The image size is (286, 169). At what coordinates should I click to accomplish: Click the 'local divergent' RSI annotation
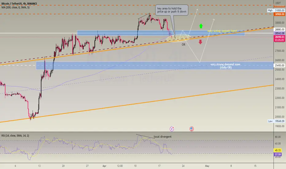coord(163,137)
